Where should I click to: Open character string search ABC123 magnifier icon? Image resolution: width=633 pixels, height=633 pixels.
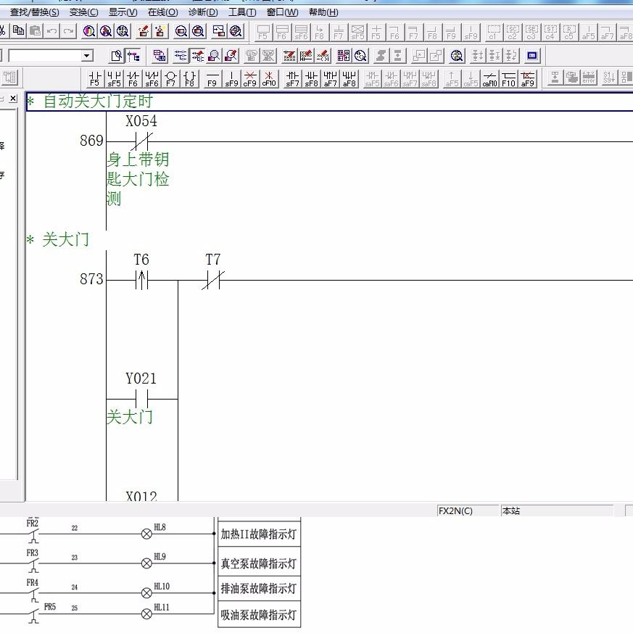click(x=123, y=30)
